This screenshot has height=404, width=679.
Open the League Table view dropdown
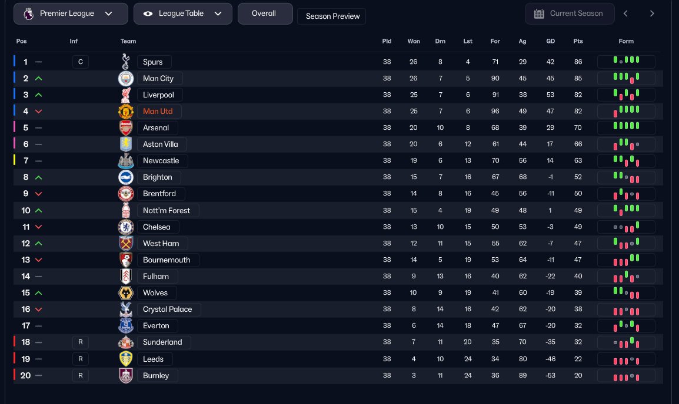182,14
